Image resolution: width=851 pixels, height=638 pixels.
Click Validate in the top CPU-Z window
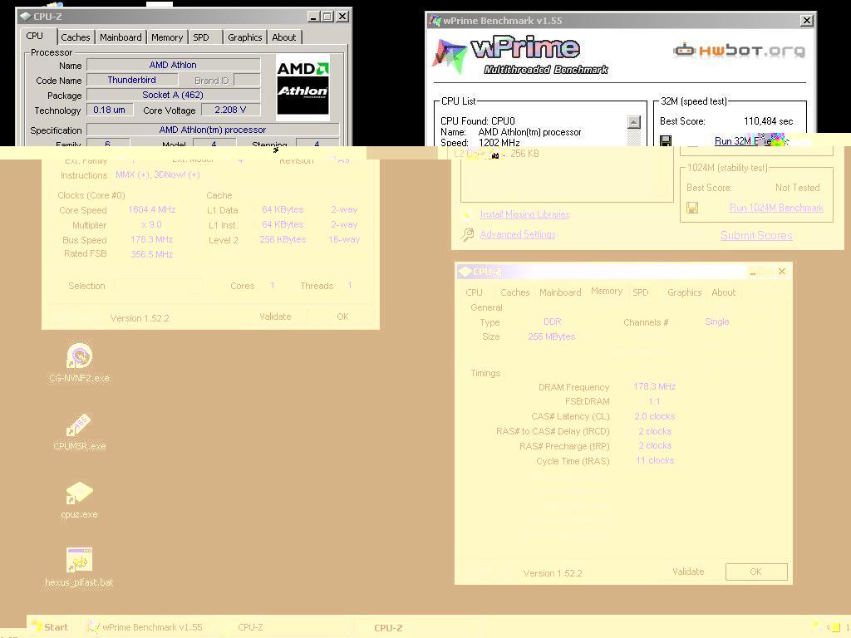275,317
